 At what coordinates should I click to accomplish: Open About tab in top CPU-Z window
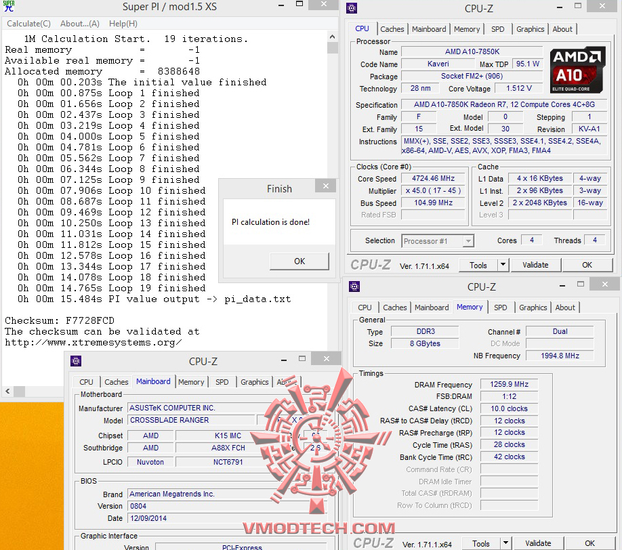(562, 29)
